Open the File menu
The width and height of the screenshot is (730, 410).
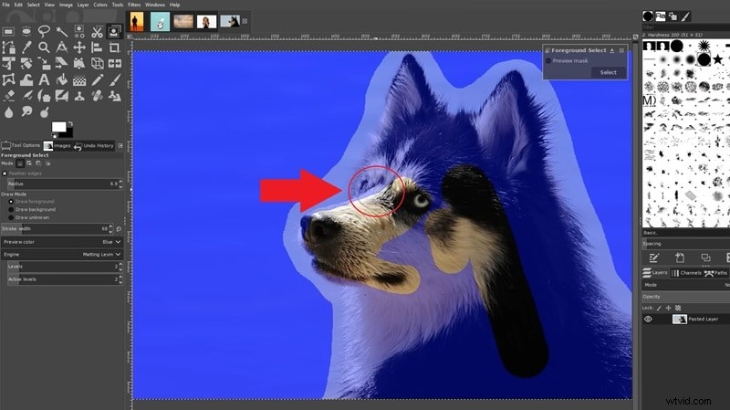point(5,5)
